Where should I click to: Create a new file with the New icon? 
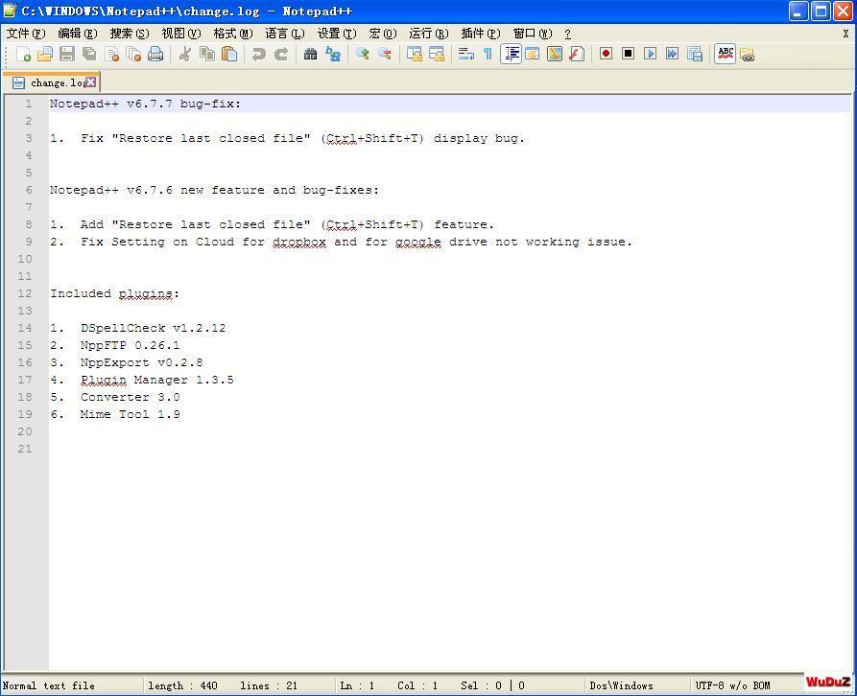pos(23,54)
